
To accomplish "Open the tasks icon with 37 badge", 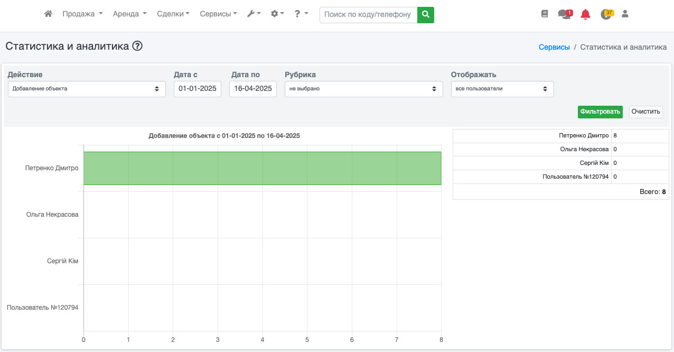I will click(606, 14).
